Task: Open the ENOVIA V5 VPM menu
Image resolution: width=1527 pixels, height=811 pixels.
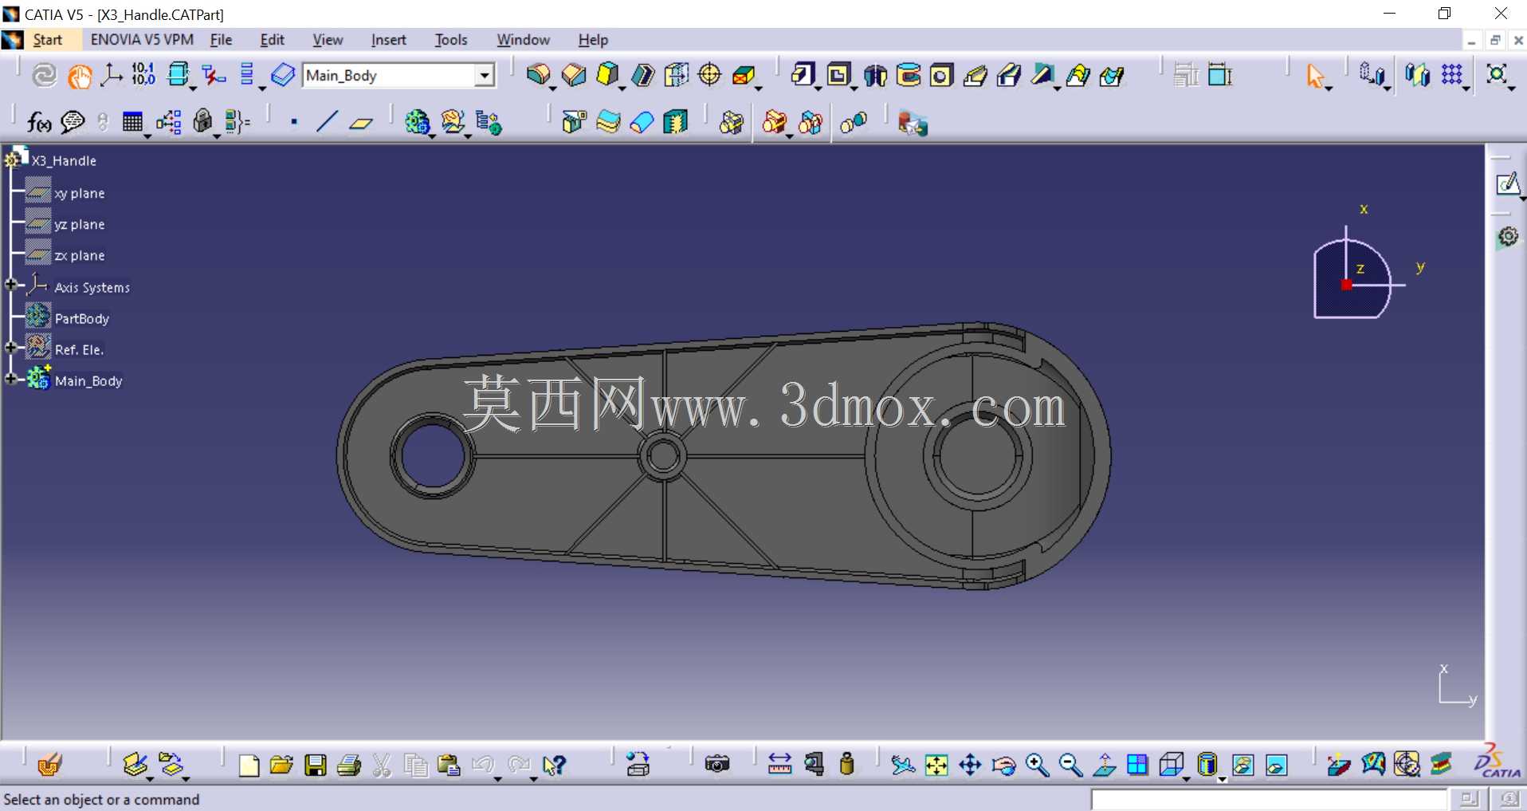Action: [x=142, y=40]
